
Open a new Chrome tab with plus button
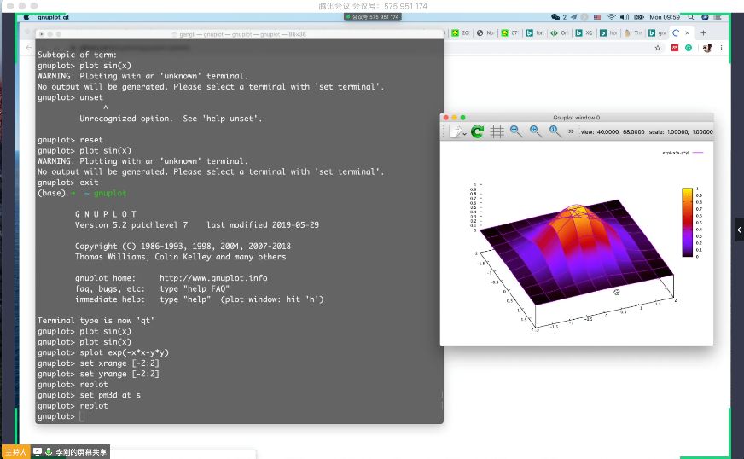click(703, 32)
